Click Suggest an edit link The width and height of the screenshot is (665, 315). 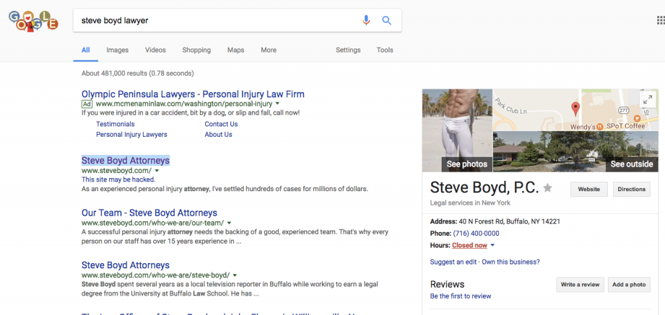(x=453, y=262)
